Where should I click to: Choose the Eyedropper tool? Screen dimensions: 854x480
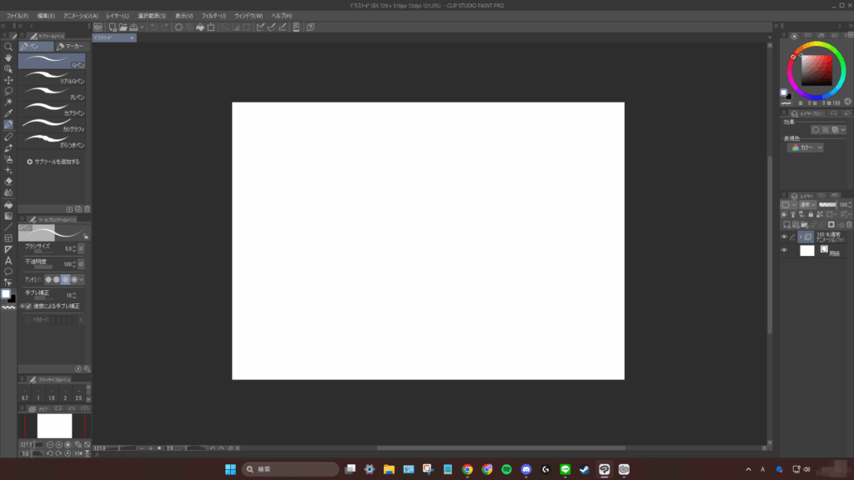(x=8, y=113)
